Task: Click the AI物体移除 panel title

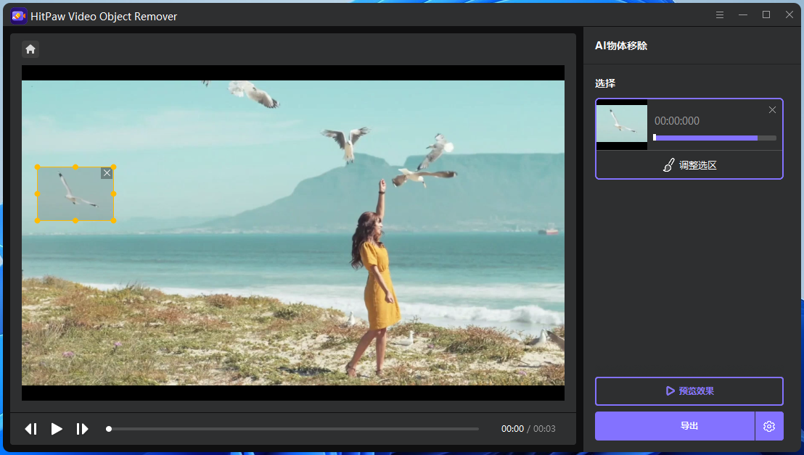Action: pos(621,46)
